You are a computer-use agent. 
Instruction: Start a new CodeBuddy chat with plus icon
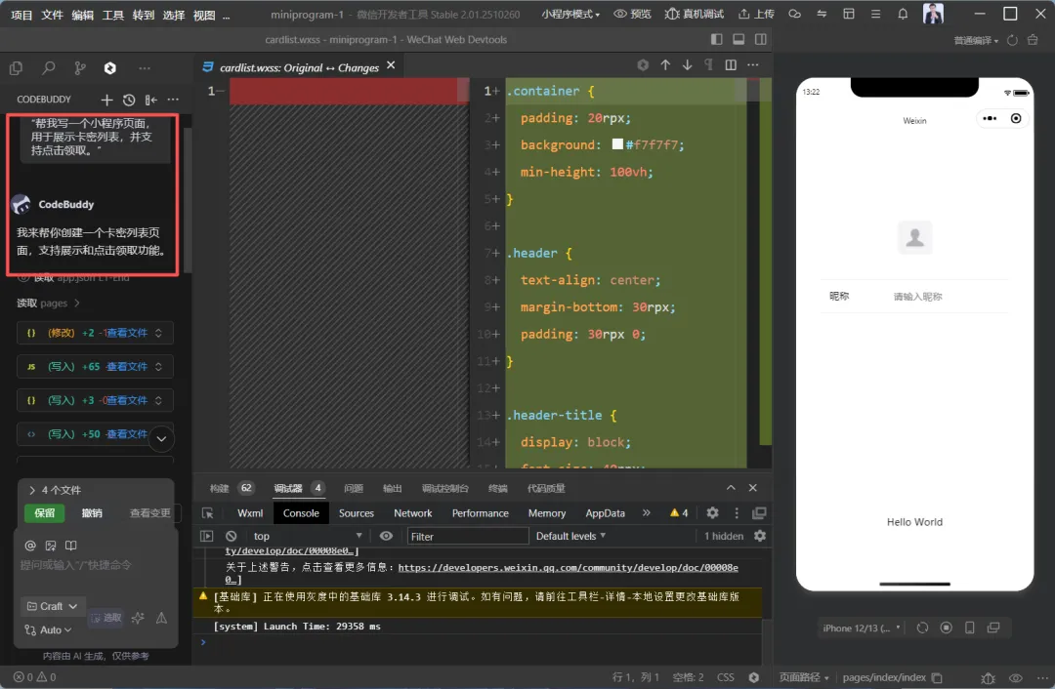(107, 100)
